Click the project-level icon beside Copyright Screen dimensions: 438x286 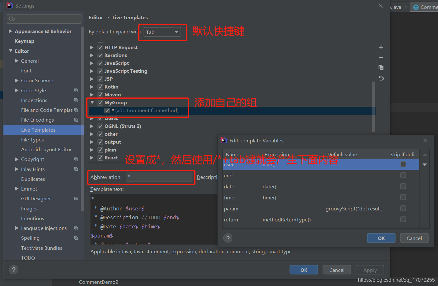coord(76,159)
